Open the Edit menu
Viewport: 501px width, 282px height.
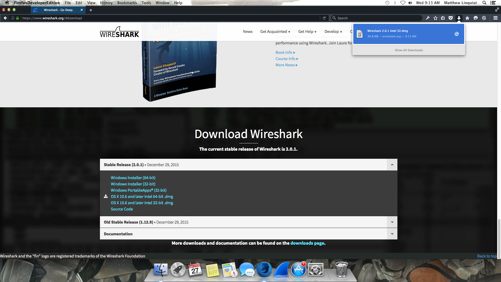79,3
